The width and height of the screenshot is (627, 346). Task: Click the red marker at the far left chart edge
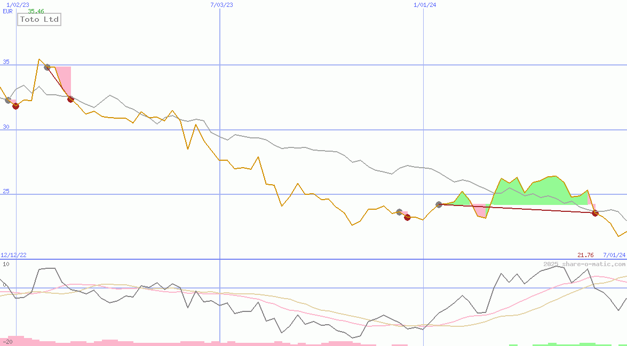click(x=15, y=106)
